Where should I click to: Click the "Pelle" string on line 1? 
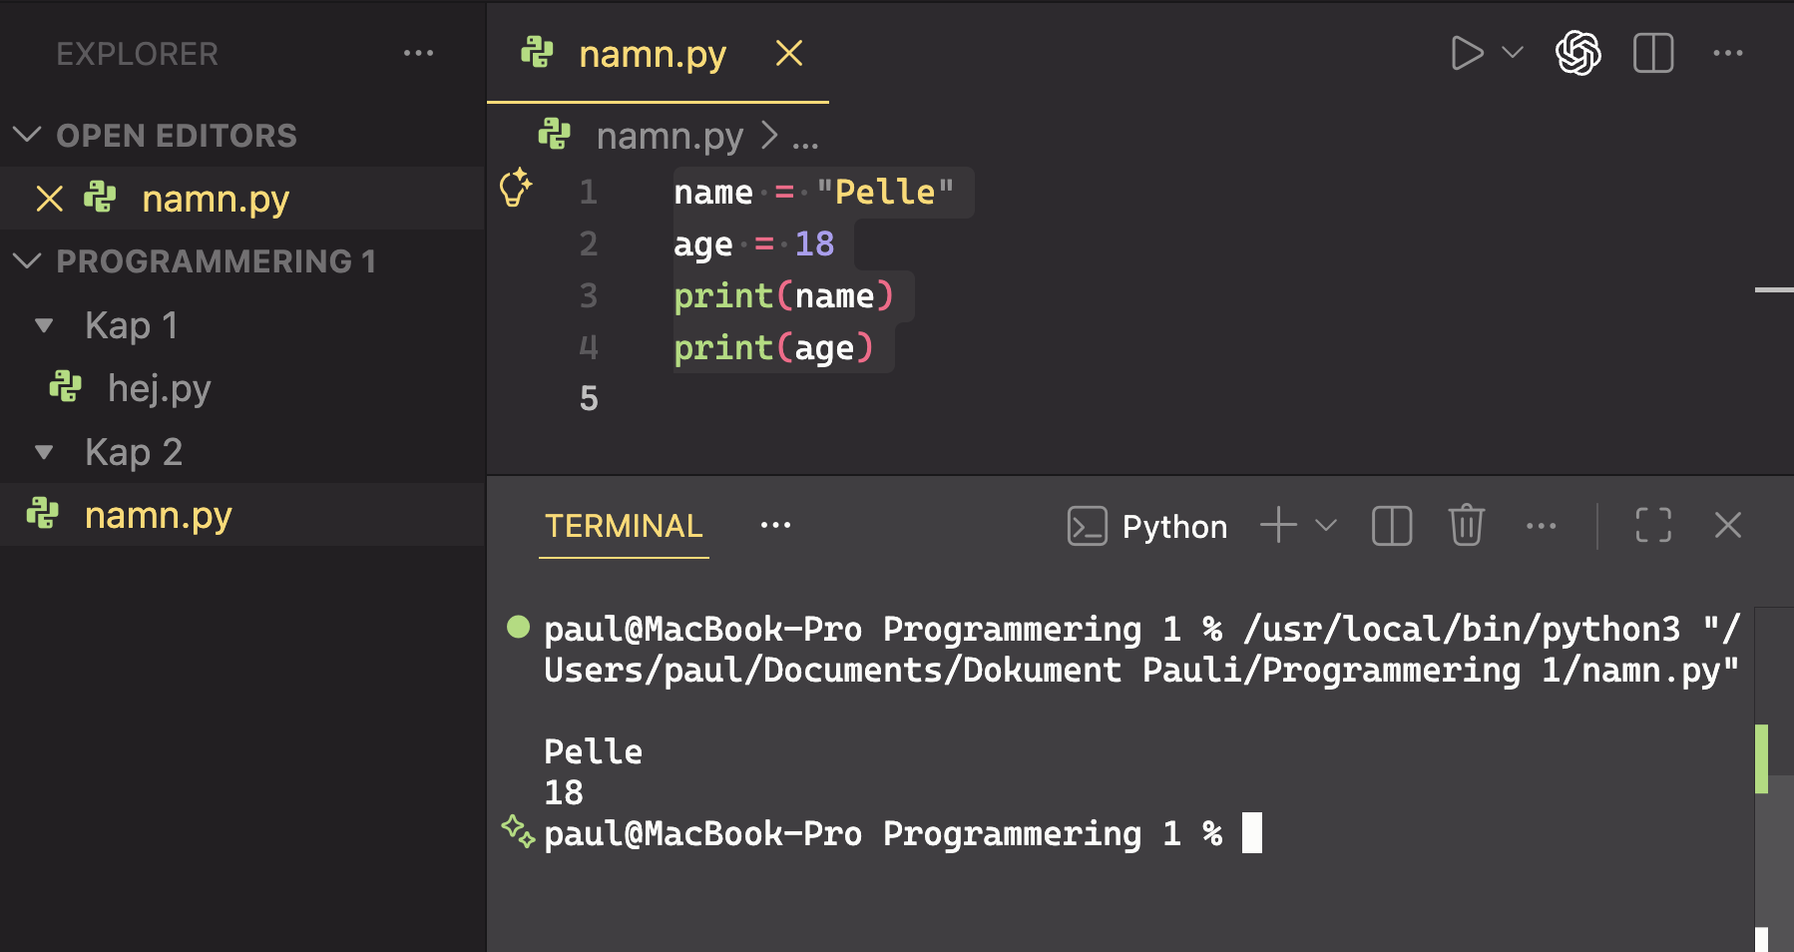(x=885, y=192)
